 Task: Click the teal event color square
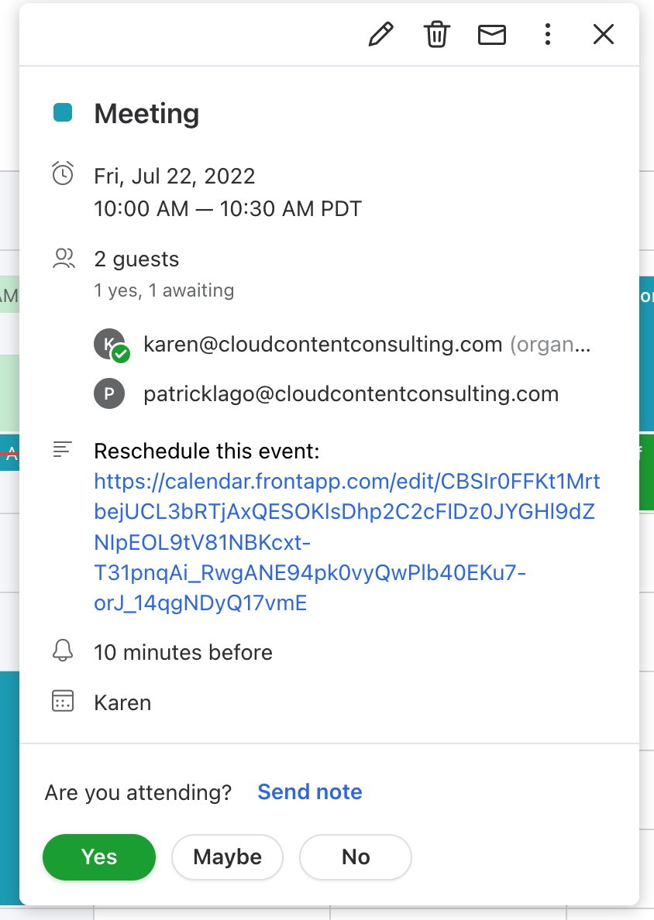[x=63, y=112]
